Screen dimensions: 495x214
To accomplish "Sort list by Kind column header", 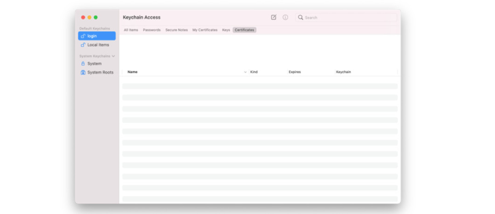I will (254, 72).
